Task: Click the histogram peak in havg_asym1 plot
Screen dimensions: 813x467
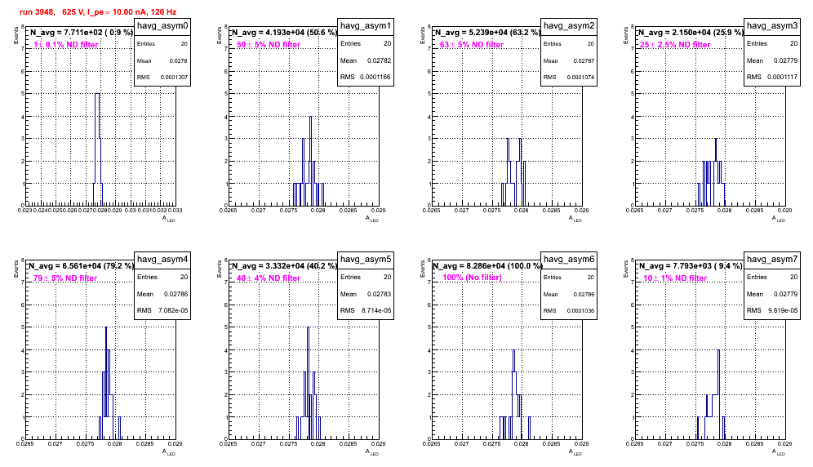Action: pos(310,116)
